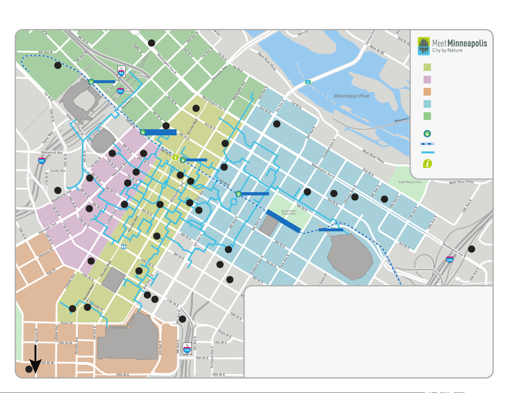
Task: Click the 'Harmon Pl' street label
Action: pyautogui.click(x=46, y=253)
